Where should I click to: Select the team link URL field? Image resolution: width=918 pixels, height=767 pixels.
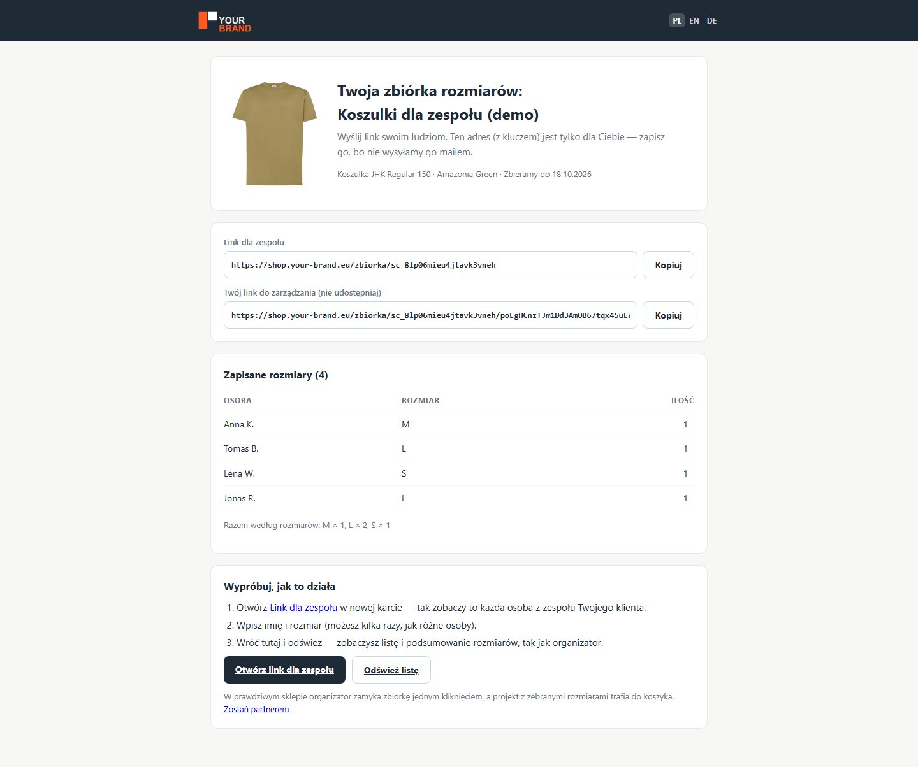pyautogui.click(x=430, y=265)
